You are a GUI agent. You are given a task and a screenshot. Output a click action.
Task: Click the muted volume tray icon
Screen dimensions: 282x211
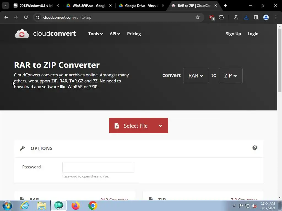point(254,206)
